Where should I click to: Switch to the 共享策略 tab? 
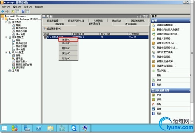click(98, 21)
